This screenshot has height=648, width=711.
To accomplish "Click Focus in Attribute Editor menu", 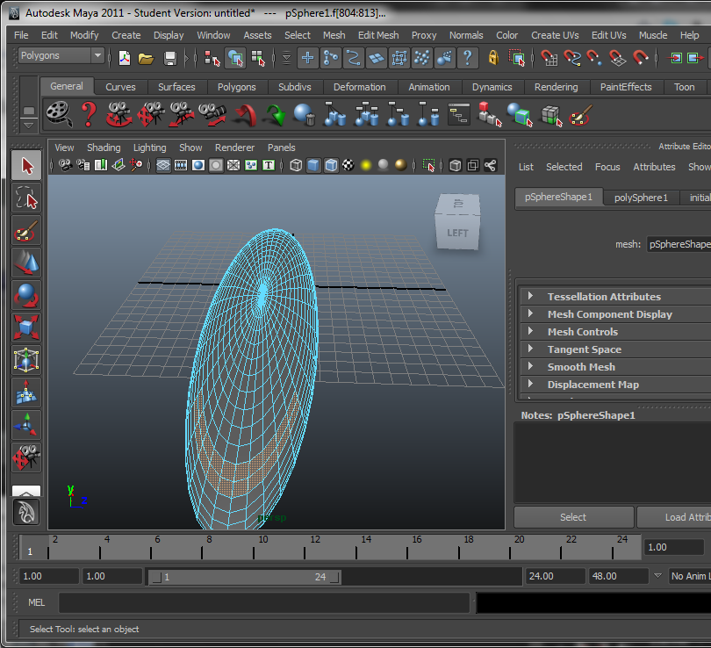I will point(607,167).
